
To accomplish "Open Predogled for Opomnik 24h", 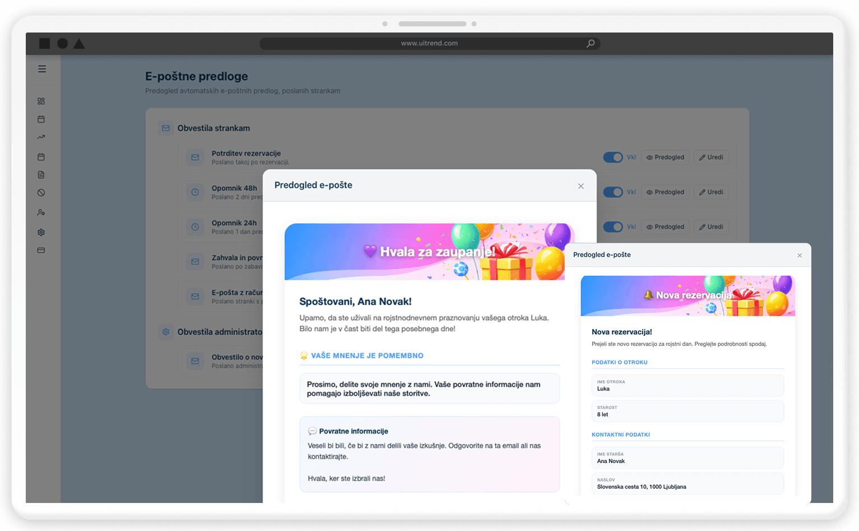I will [x=665, y=227].
